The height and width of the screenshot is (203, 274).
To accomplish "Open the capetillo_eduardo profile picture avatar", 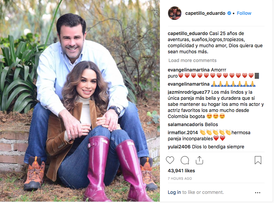I will (175, 13).
